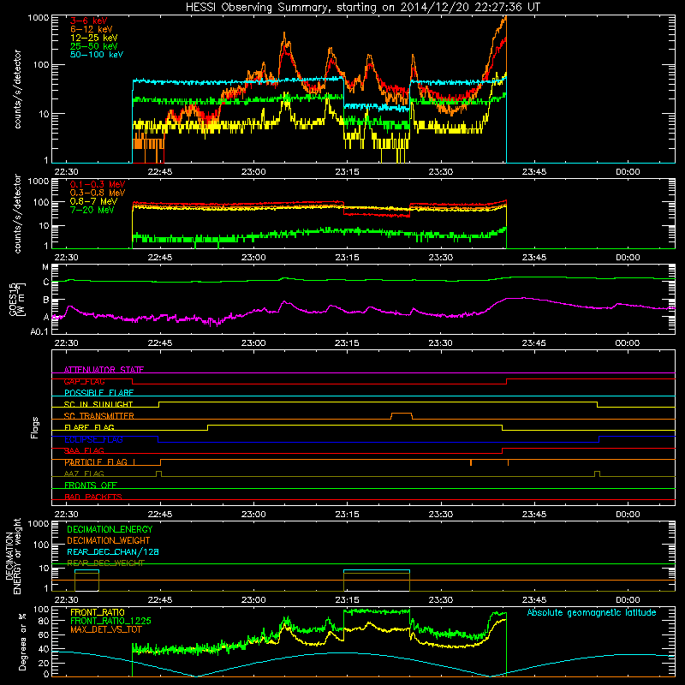This screenshot has width=685, height=685.
Task: Click the B class tick label on GOES plot
Action: [x=46, y=301]
